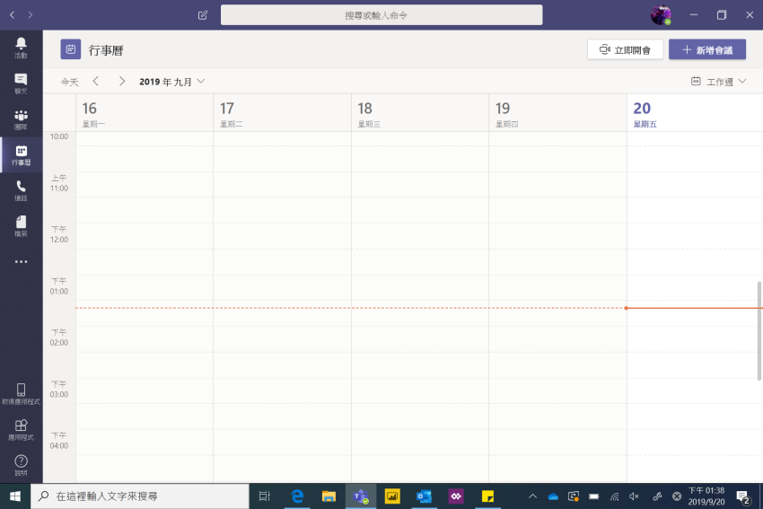This screenshot has width=763, height=509.
Task: Click the Friday 2:00 PM time slot
Action: [695, 338]
